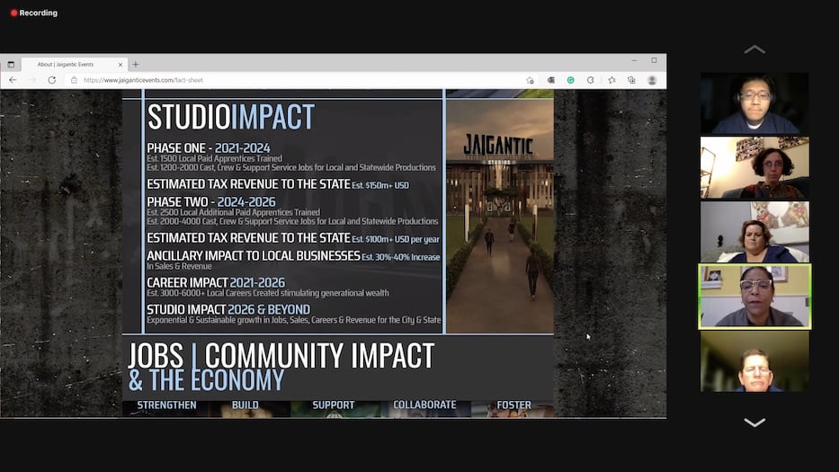Open the Collections icon in browser toolbar

[x=631, y=80]
